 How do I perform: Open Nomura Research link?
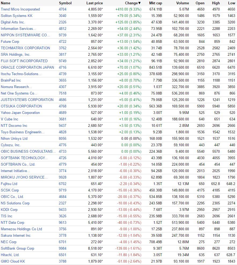pos(16,87)
